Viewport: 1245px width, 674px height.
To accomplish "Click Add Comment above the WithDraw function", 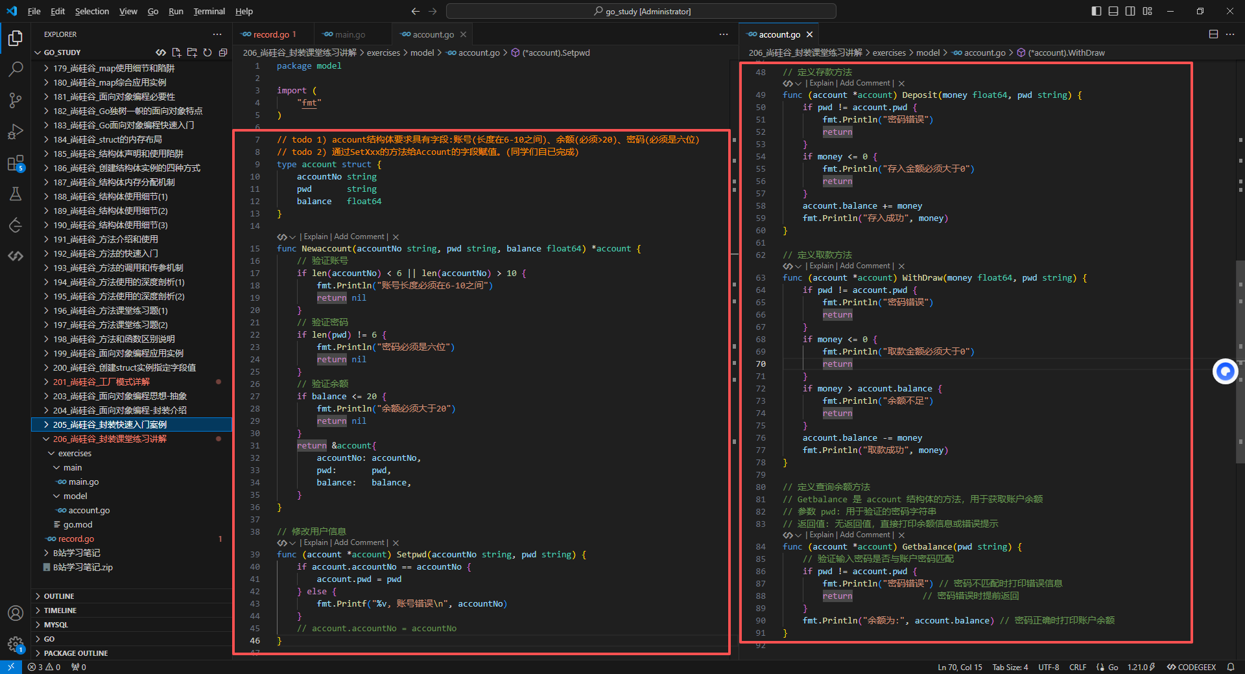I will pos(865,266).
